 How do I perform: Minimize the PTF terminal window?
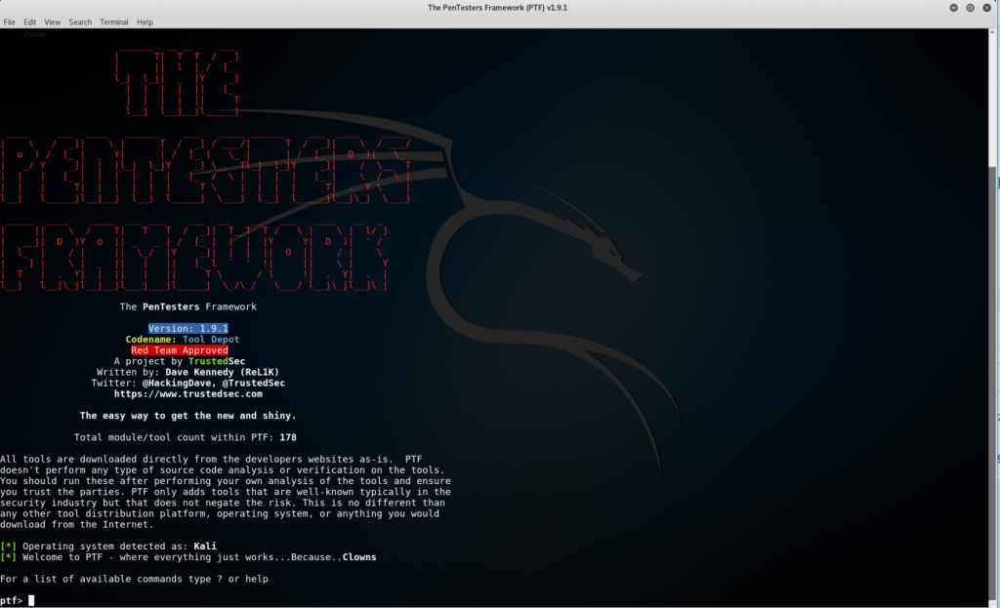953,7
